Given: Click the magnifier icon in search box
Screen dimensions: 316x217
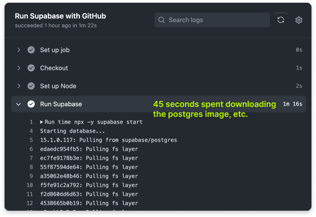Looking at the screenshot, I should 162,20.
